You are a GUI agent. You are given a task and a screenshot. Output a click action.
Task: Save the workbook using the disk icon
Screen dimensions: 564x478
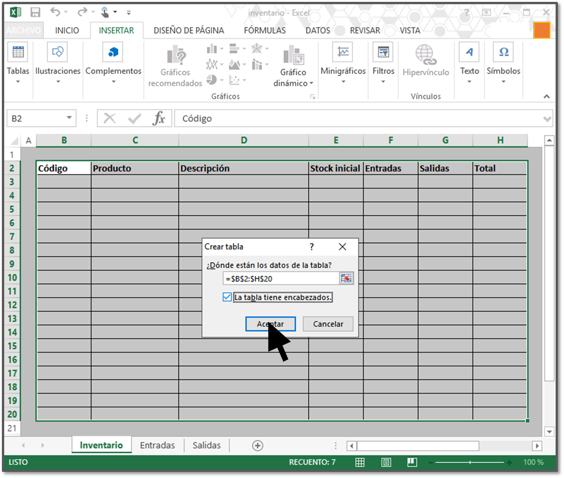pos(35,13)
